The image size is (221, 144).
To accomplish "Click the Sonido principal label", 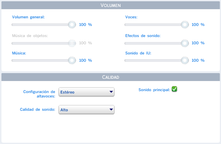I will (x=154, y=90).
